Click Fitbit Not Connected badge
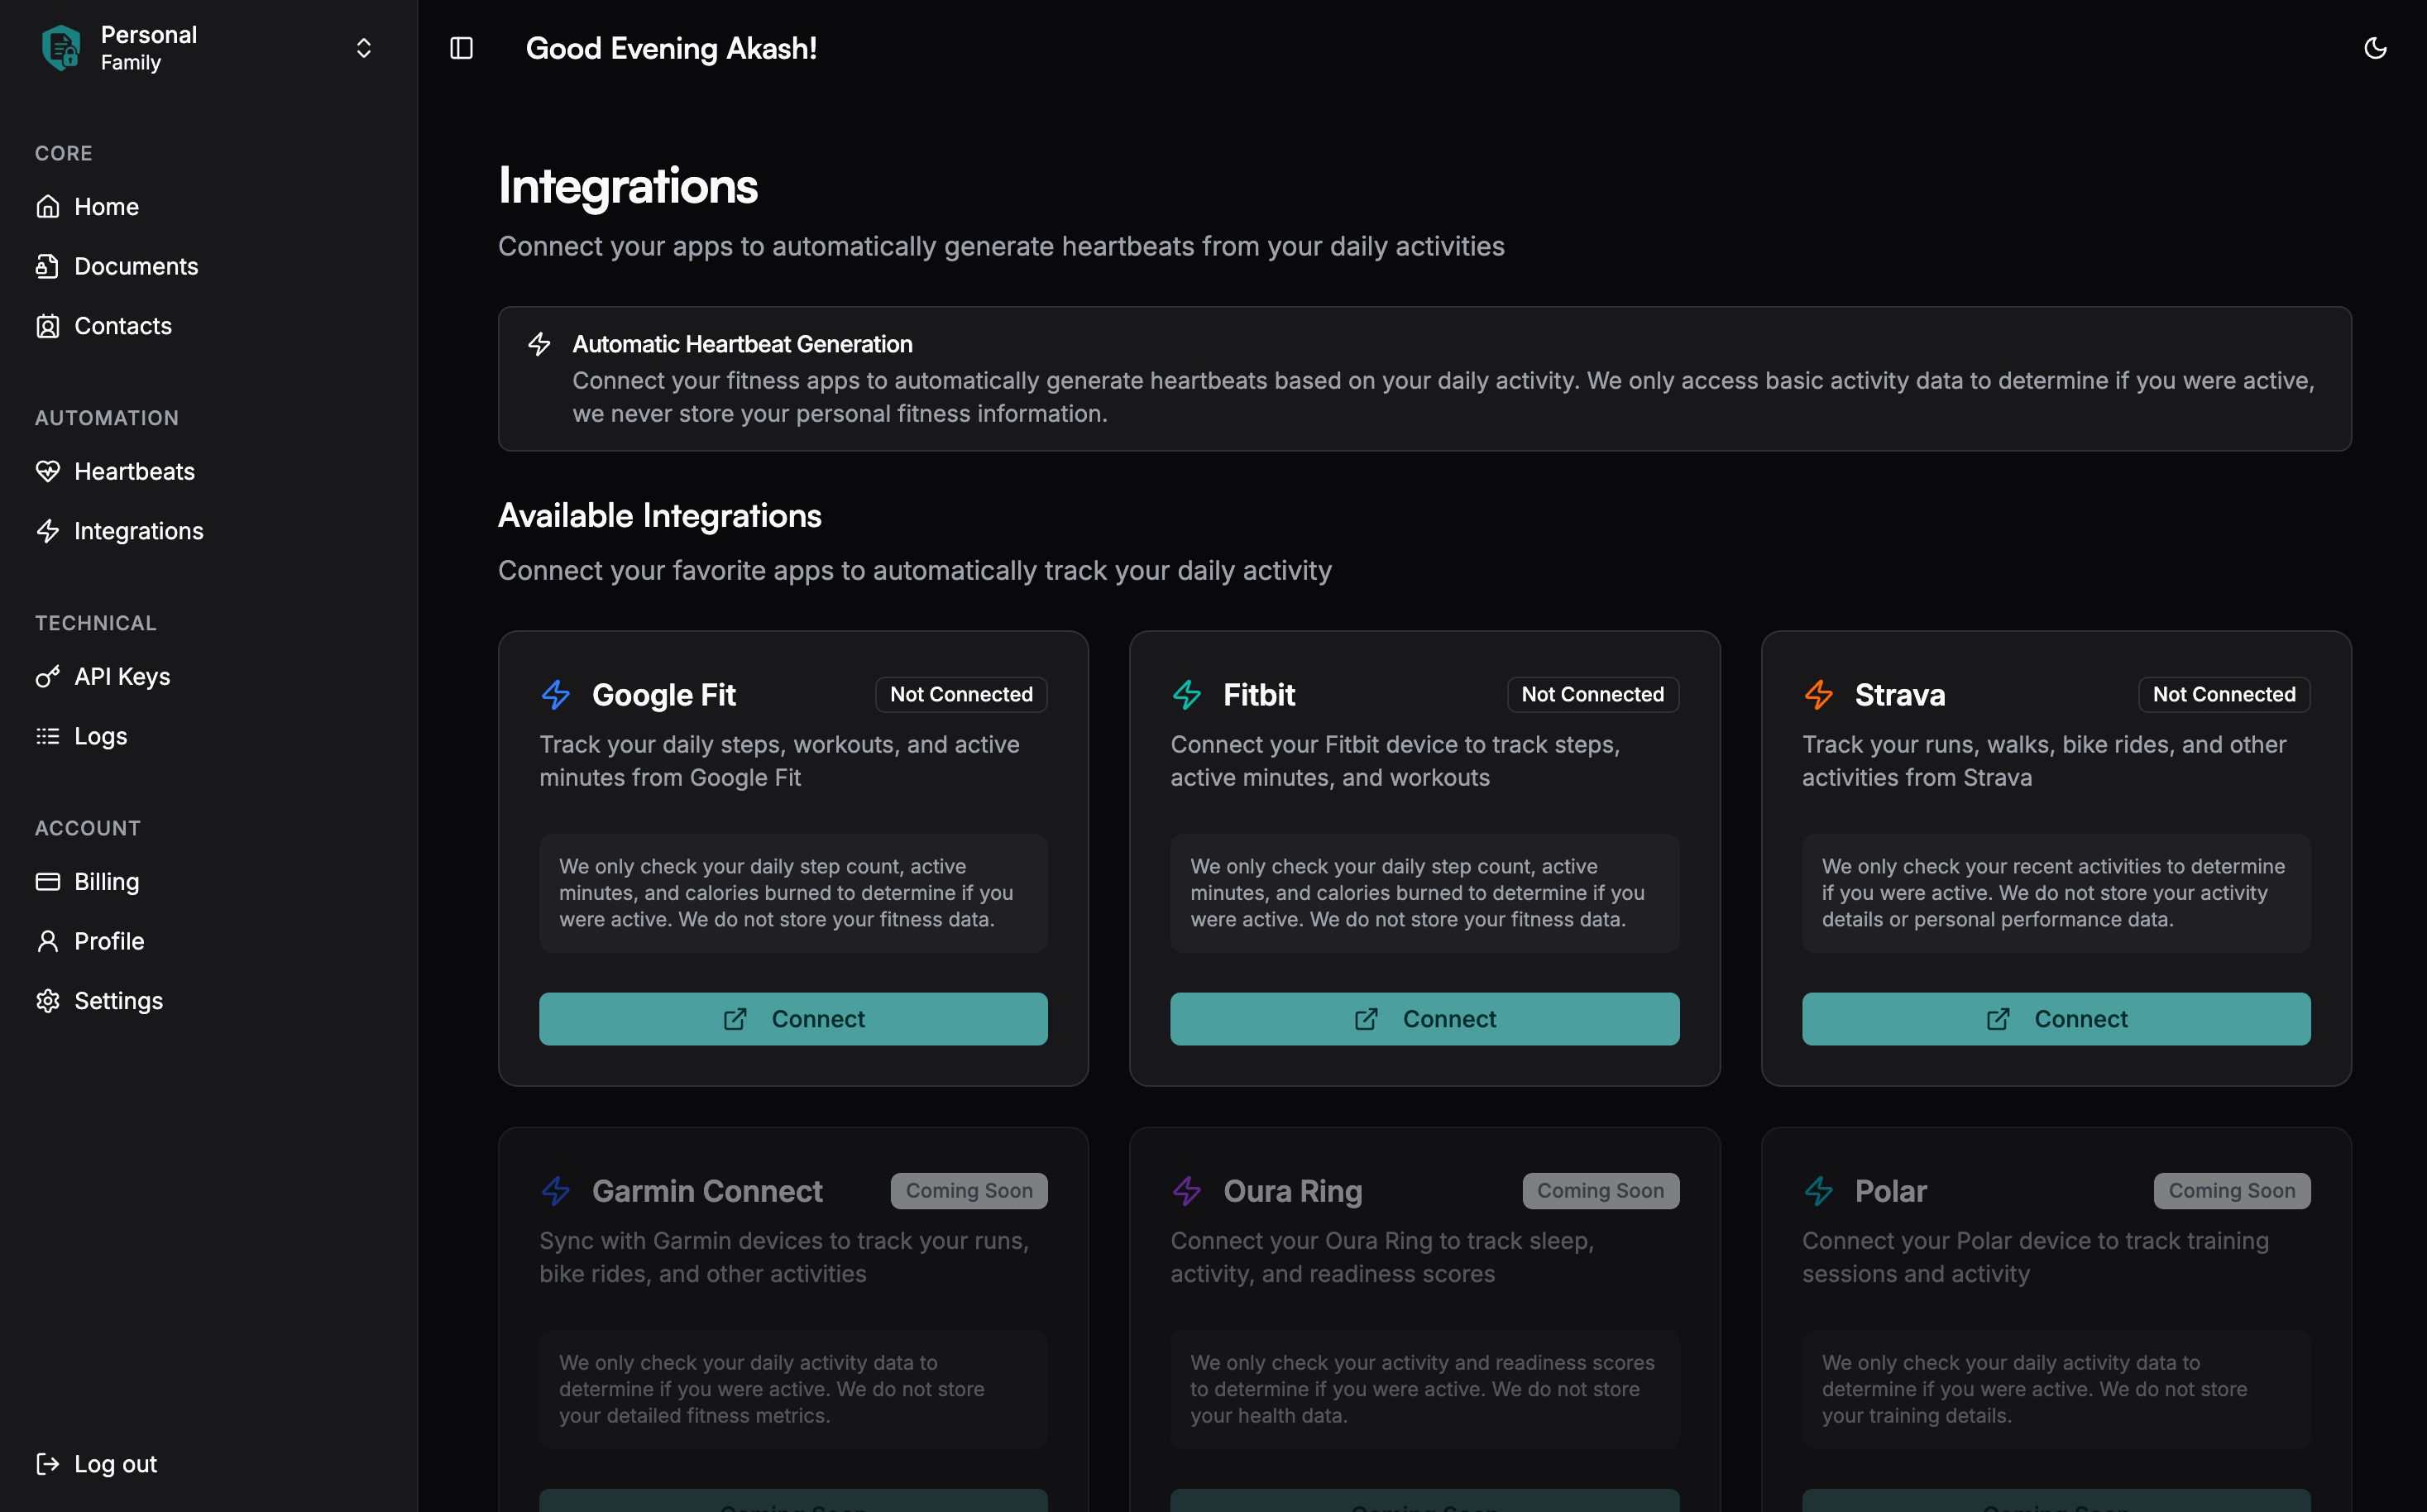The image size is (2427, 1512). point(1593,694)
